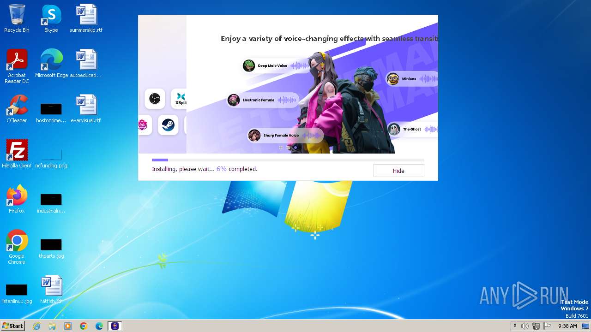The height and width of the screenshot is (332, 591).
Task: Open summerskip.rtf document on desktop
Action: [x=86, y=18]
